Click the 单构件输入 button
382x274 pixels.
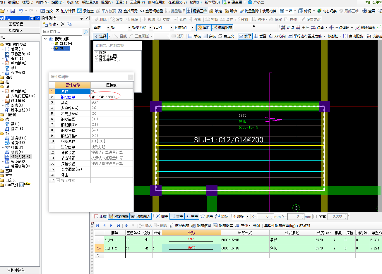pyautogui.click(x=16, y=270)
